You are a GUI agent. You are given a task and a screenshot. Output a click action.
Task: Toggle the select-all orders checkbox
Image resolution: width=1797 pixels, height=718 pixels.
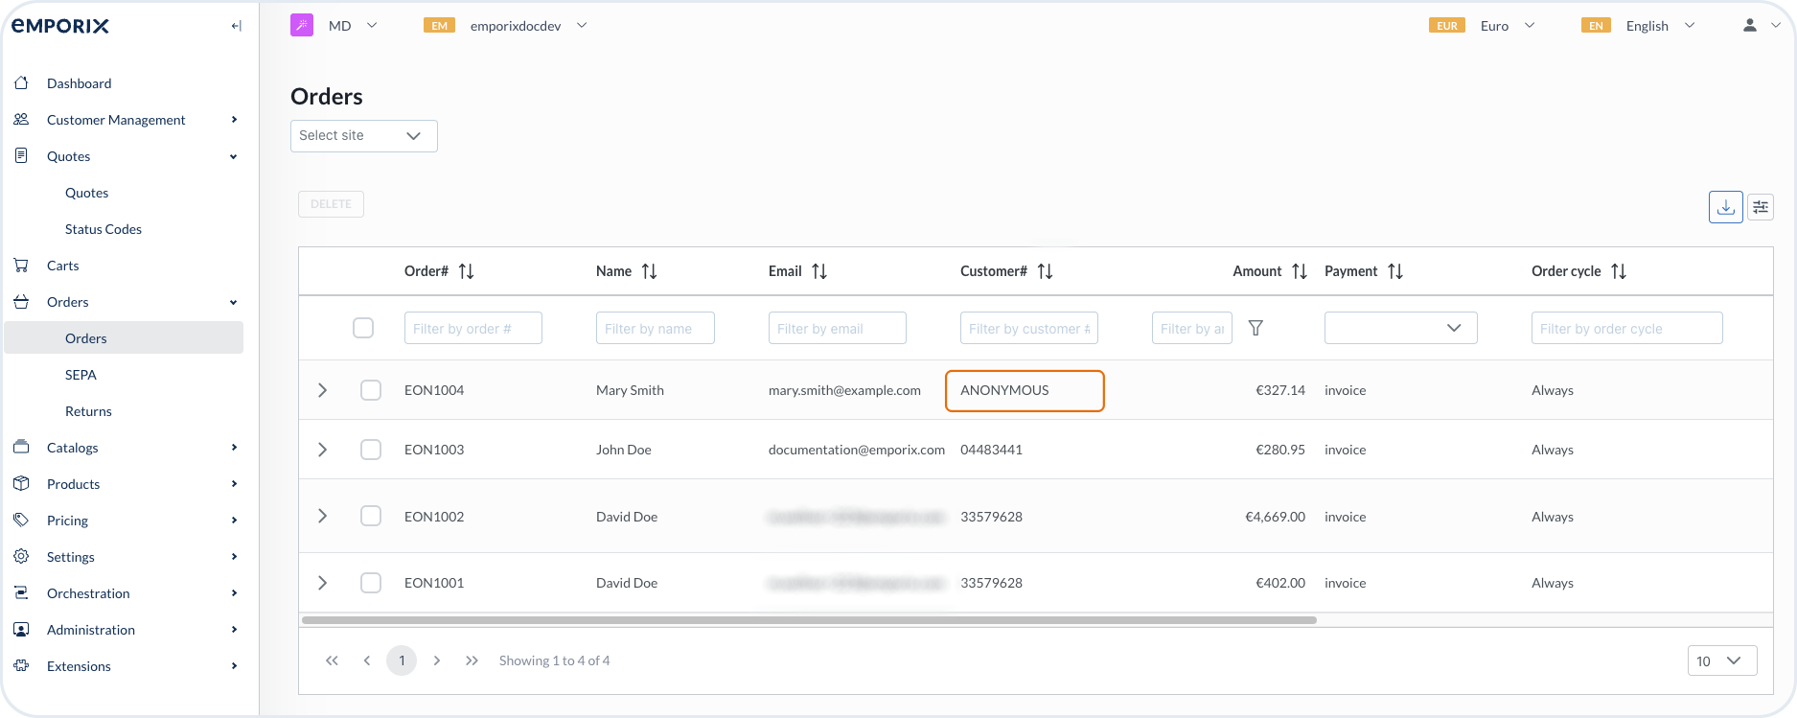(363, 328)
